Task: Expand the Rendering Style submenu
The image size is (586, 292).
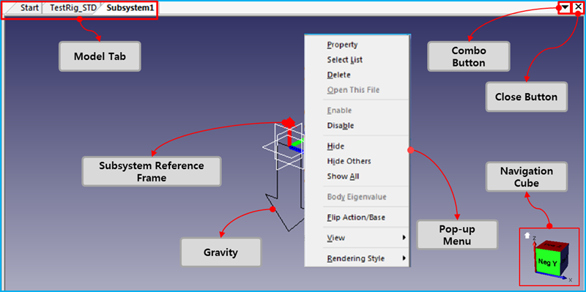Action: point(357,258)
